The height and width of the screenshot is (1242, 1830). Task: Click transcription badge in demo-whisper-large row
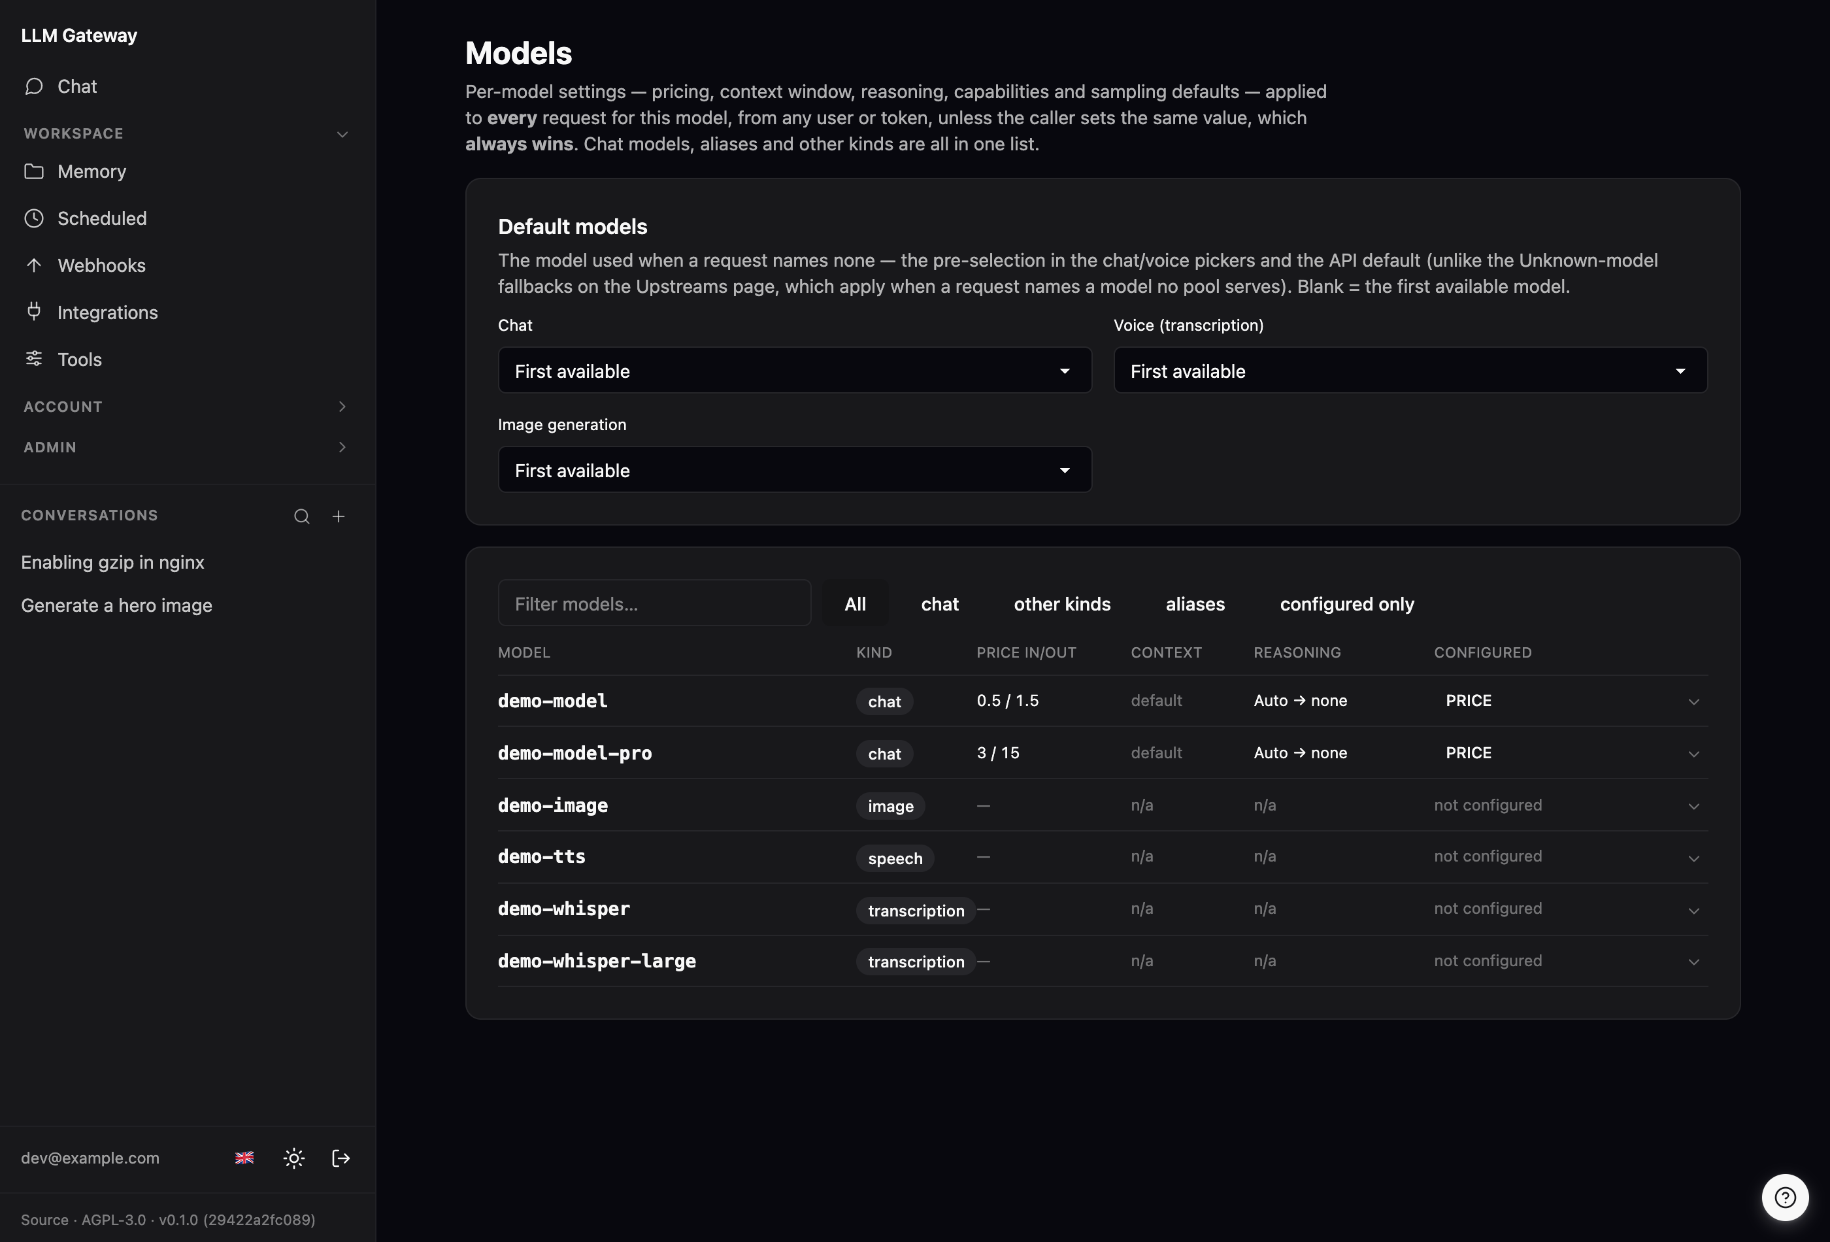[x=916, y=962]
